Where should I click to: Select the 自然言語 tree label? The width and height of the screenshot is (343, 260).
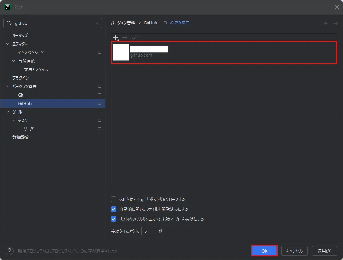coord(27,61)
